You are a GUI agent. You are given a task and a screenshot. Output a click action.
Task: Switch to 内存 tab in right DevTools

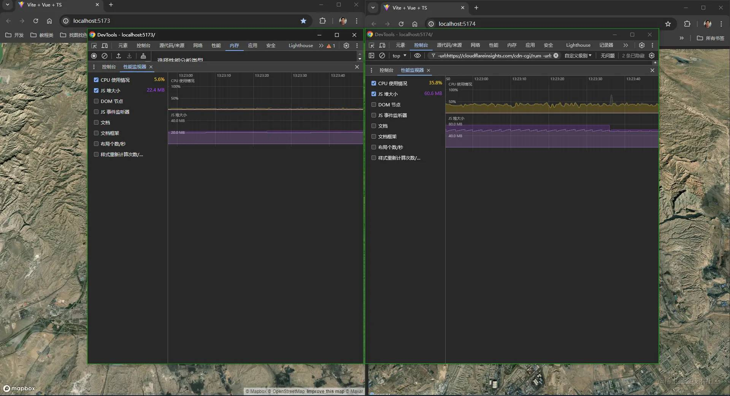[x=512, y=45]
